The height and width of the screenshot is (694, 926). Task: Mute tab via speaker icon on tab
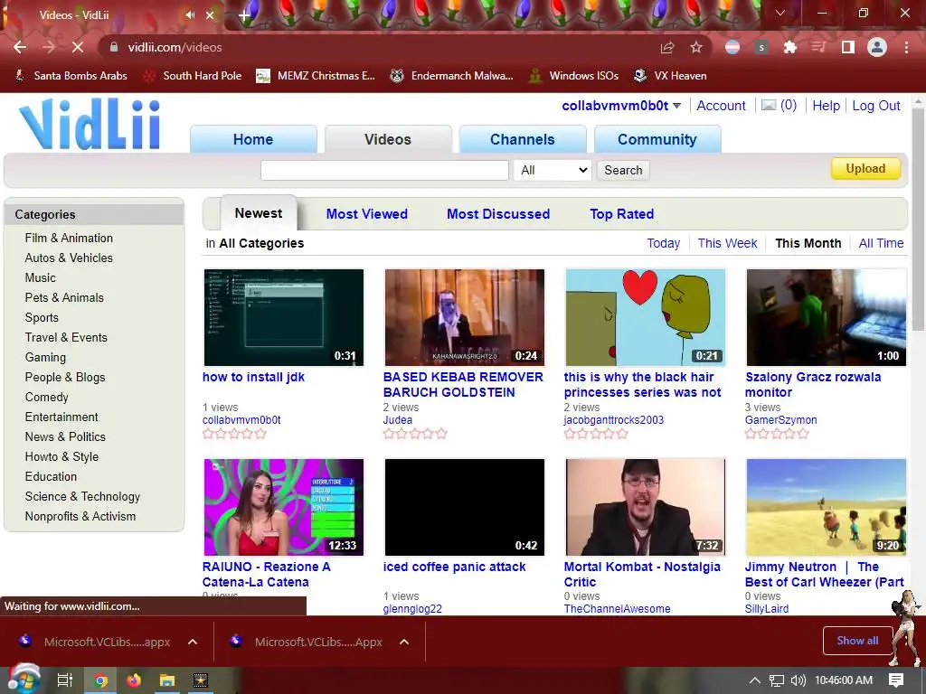click(x=190, y=15)
